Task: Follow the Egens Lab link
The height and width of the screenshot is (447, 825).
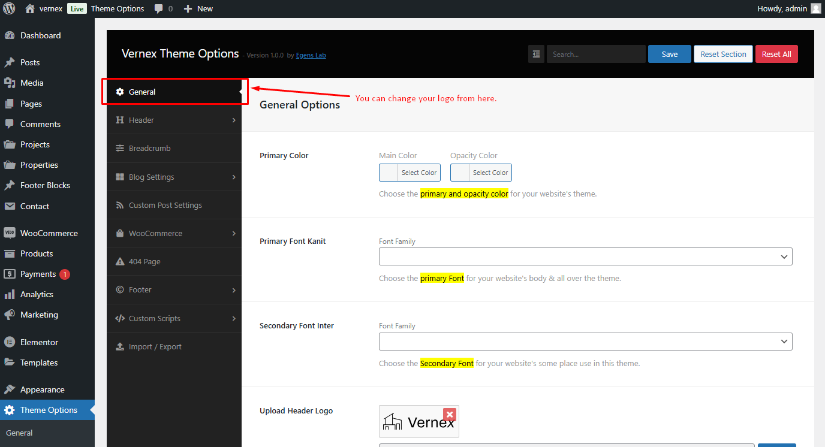Action: point(311,55)
